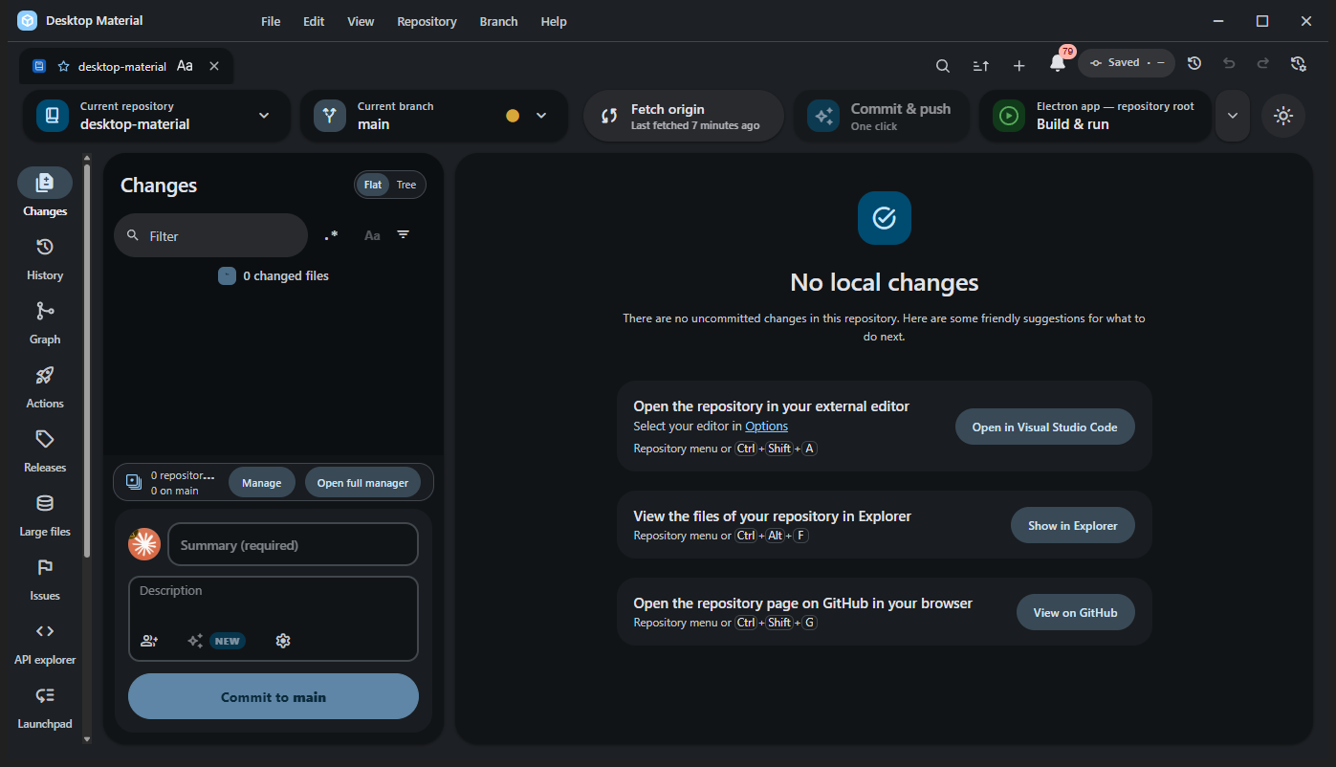Image resolution: width=1336 pixels, height=767 pixels.
Task: Click the filter lines icon next to Aa
Action: coord(404,235)
